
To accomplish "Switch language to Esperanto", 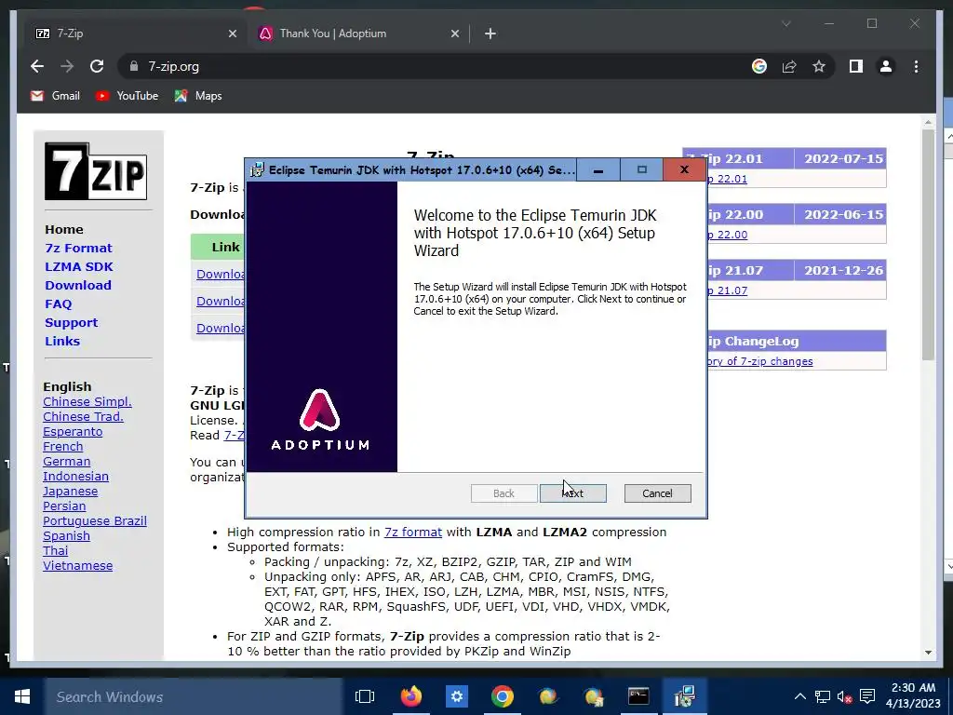I will 73,432.
